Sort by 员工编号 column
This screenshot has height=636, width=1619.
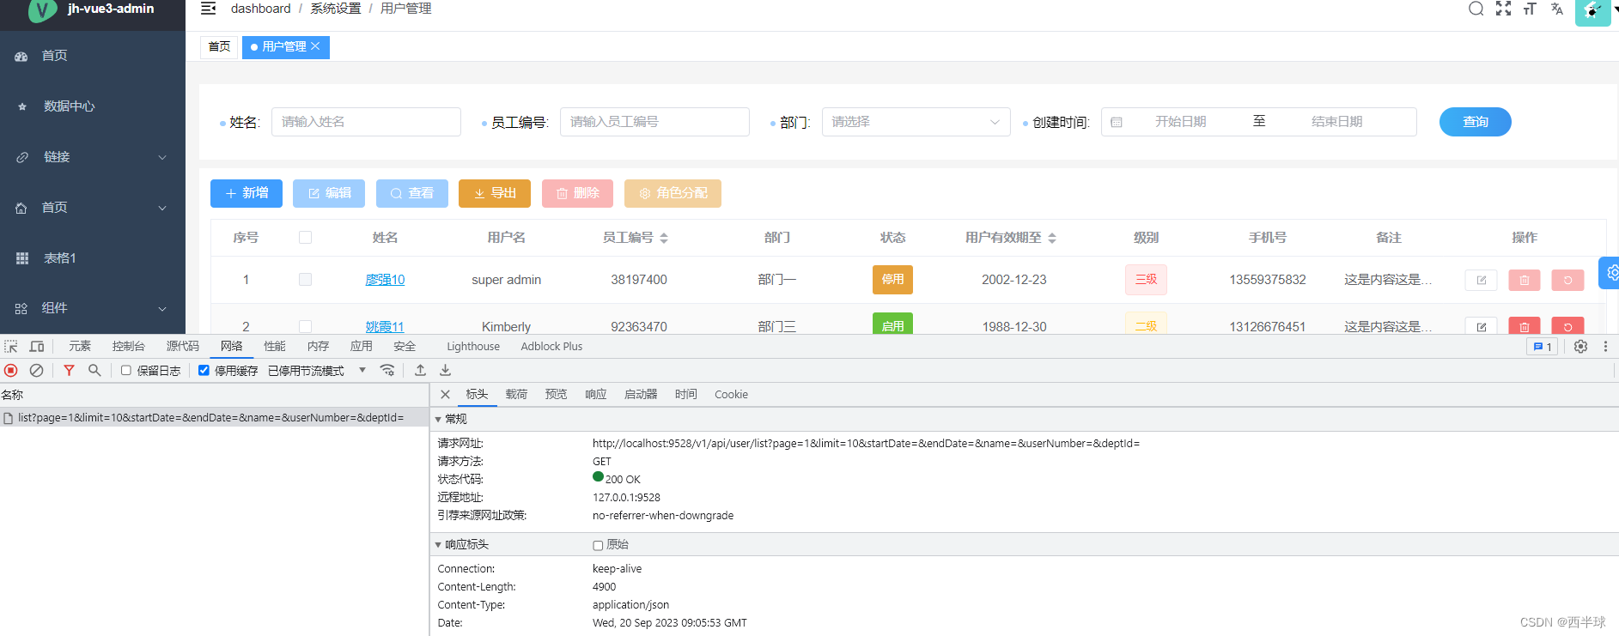click(x=664, y=238)
